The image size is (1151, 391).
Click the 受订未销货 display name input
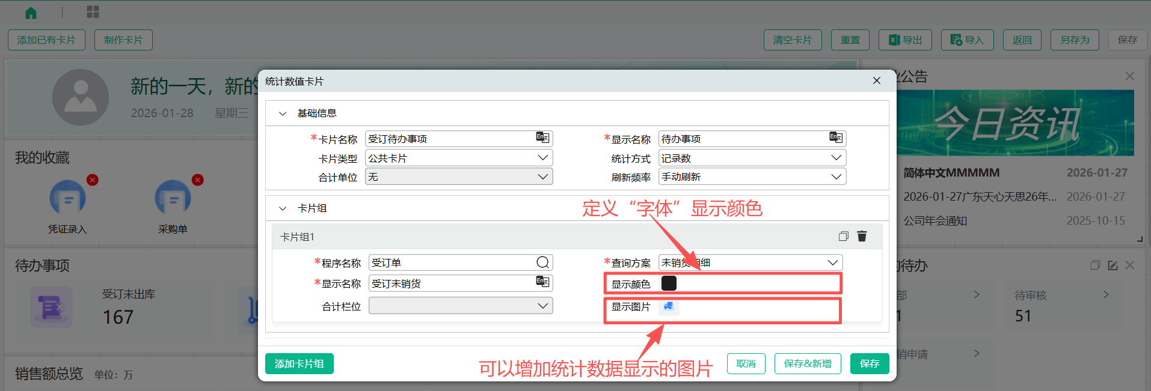[451, 283]
